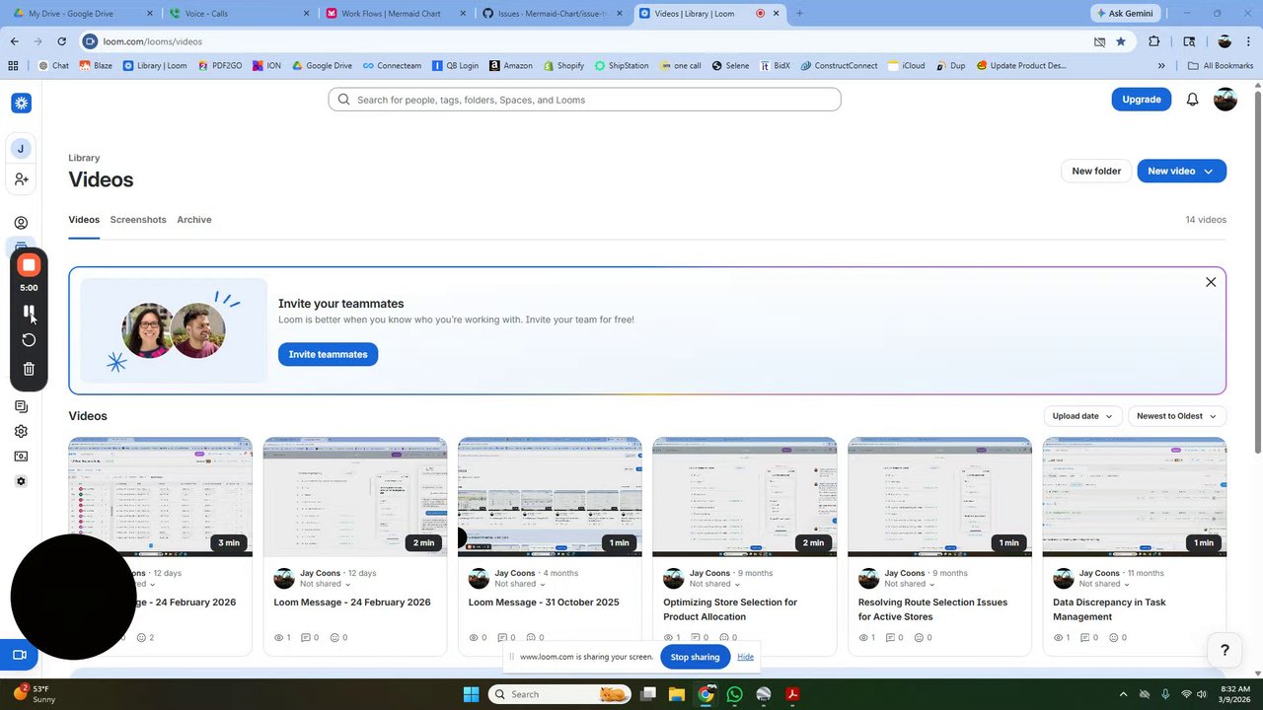Open WhatsApp from the Windows taskbar
The image size is (1263, 710).
[734, 694]
